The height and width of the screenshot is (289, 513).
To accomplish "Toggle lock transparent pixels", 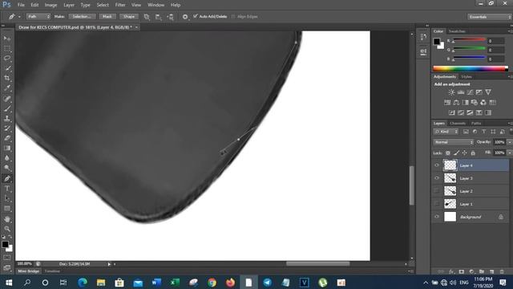I will (x=448, y=153).
